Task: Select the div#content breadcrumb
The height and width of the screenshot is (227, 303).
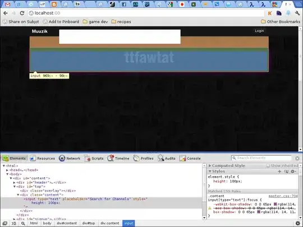Action: [x=67, y=223]
